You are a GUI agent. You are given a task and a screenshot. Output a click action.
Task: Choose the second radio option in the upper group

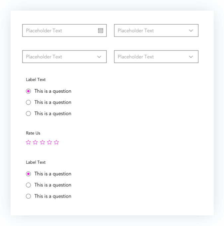[x=29, y=102]
